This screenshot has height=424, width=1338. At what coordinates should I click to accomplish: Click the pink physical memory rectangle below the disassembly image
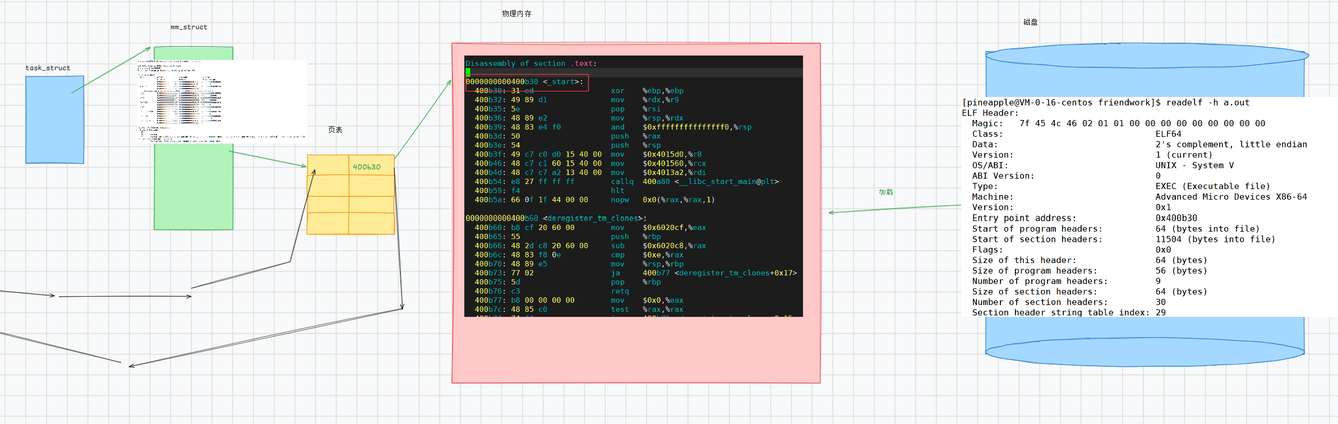click(636, 349)
